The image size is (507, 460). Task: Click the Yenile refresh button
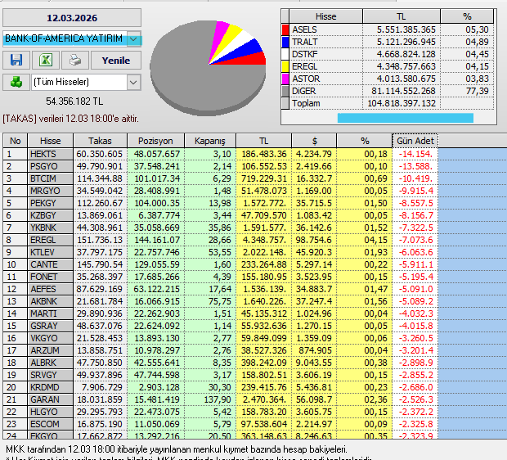tap(116, 61)
